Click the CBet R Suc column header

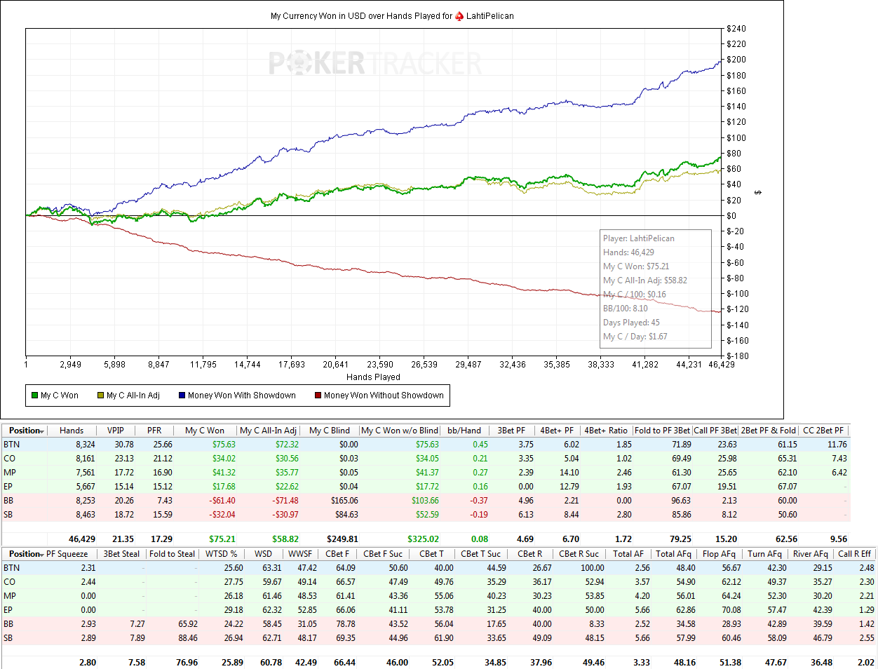coord(579,554)
